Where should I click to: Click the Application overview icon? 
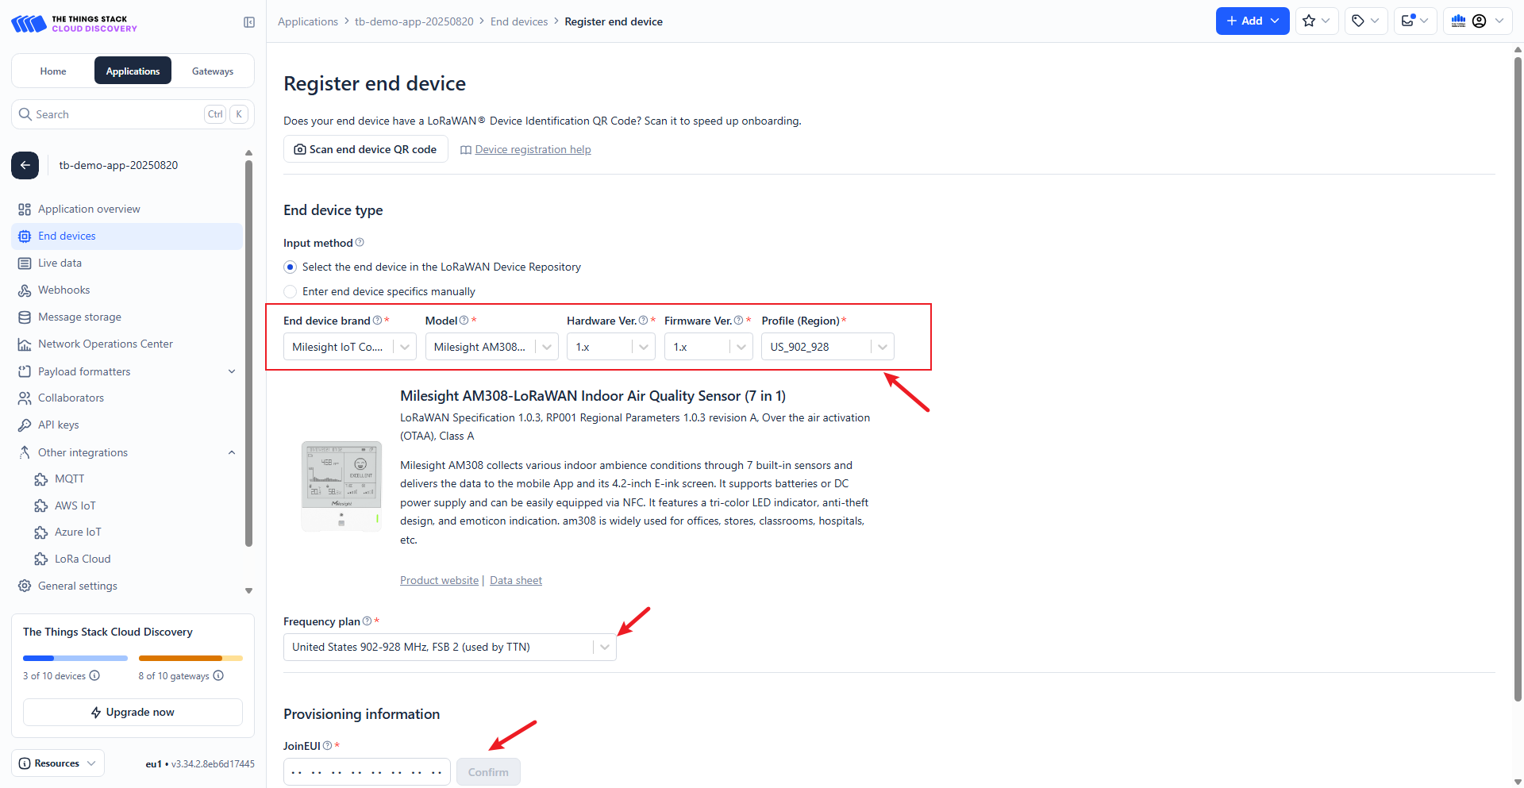pyautogui.click(x=25, y=209)
